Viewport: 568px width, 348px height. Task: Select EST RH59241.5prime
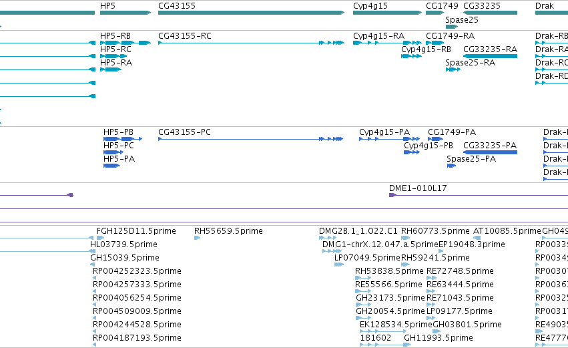tap(405, 265)
